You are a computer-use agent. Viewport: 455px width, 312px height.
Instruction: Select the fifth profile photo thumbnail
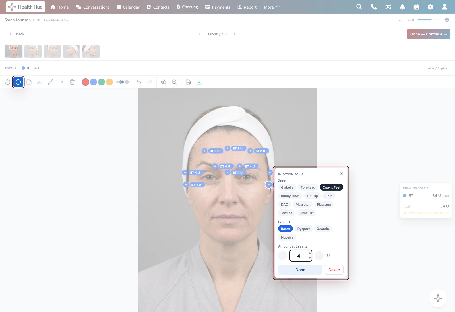(x=91, y=51)
